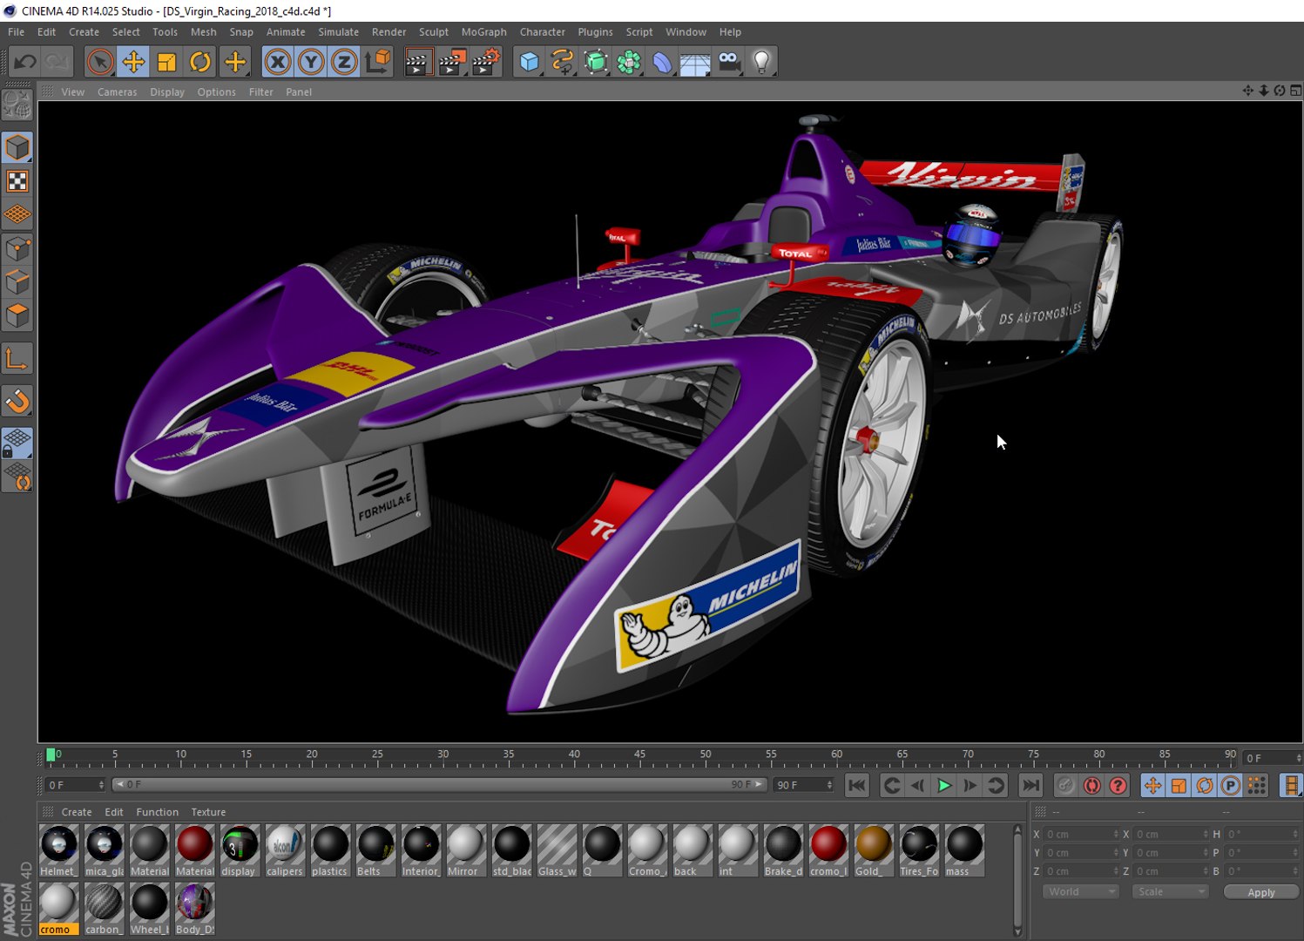Open the File menu
The image size is (1304, 941).
coord(16,32)
